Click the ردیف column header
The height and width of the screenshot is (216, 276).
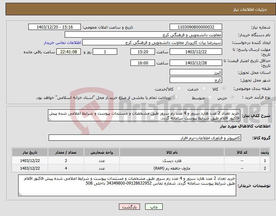pos(265,152)
